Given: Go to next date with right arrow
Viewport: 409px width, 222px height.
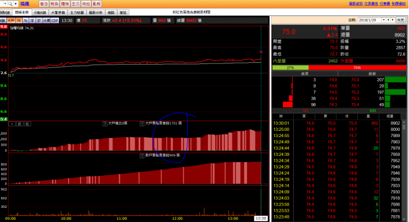Looking at the screenshot, I should (x=393, y=20).
